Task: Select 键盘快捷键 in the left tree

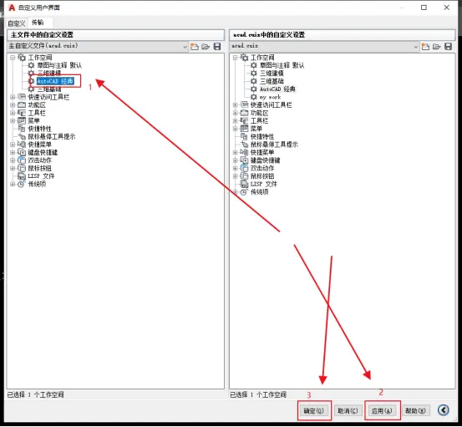Action: [x=43, y=153]
